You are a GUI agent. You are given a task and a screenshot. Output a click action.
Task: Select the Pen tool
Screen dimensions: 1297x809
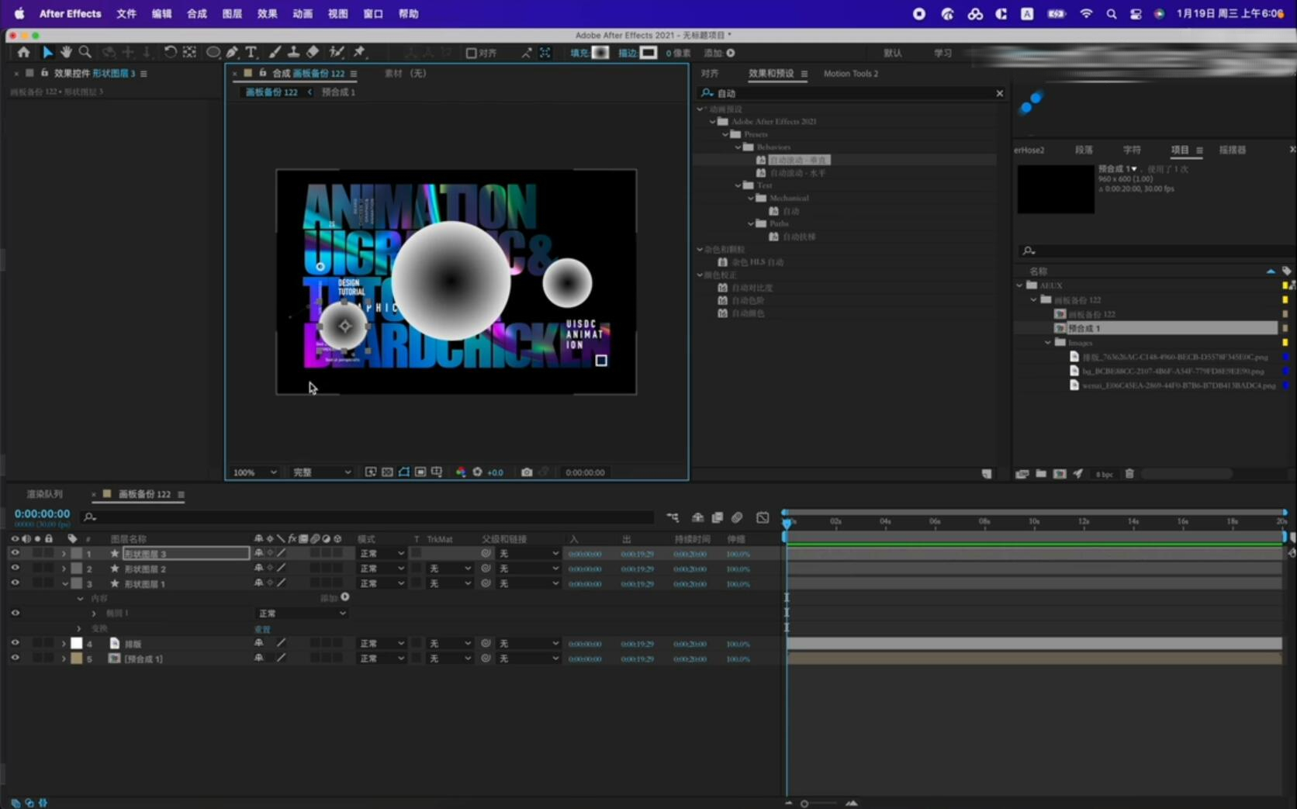tap(232, 52)
